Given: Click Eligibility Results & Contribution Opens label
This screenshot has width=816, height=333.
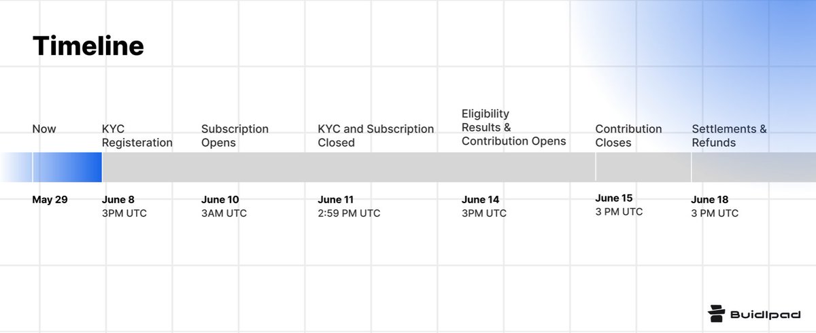Looking at the screenshot, I should [x=513, y=127].
